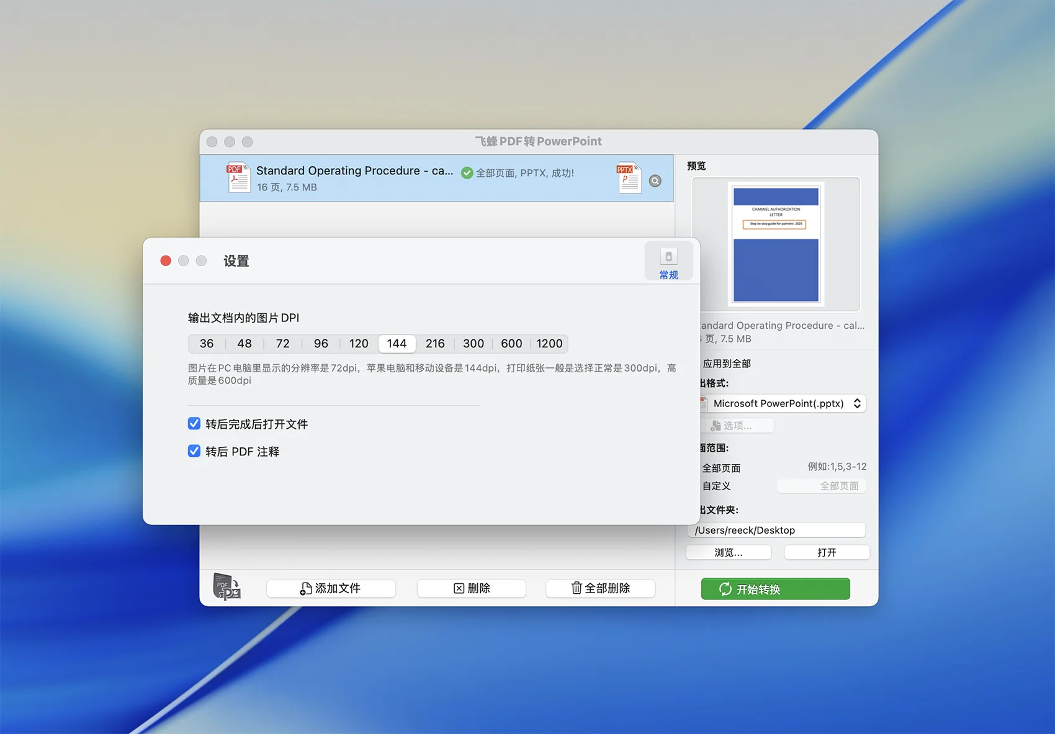Select 72 DPI option

(x=282, y=344)
